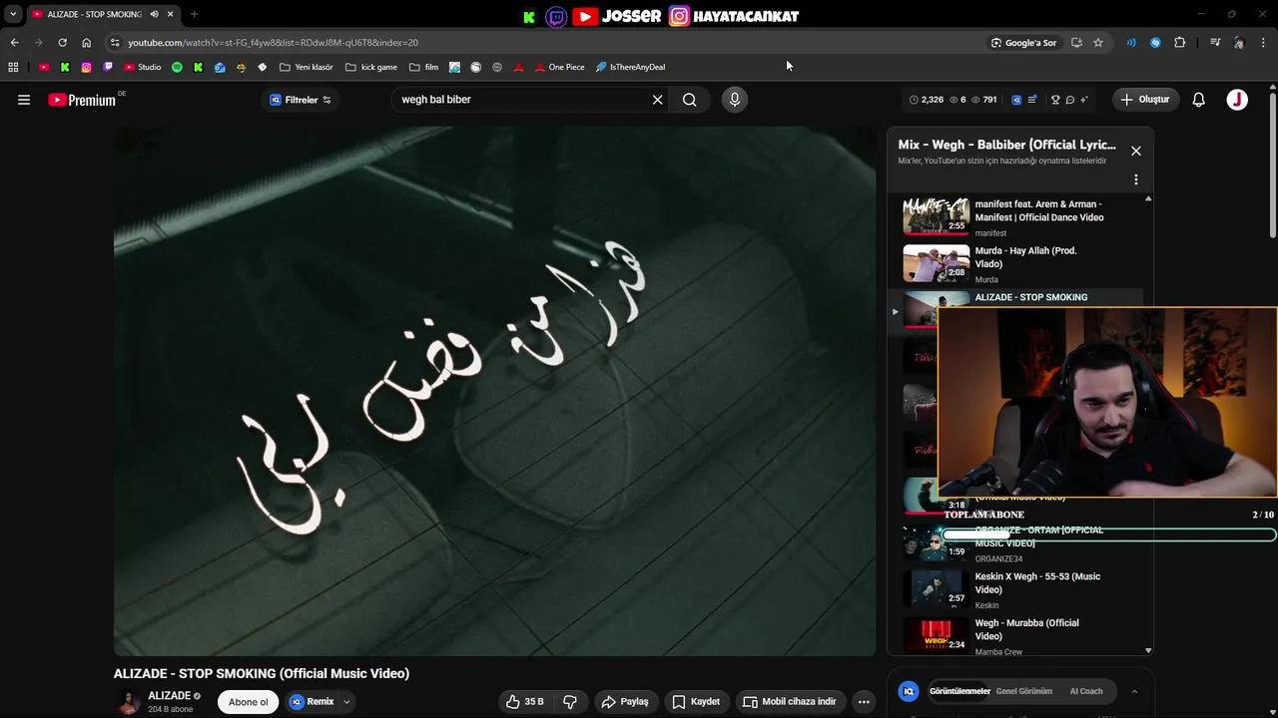Viewport: 1278px width, 718px height.
Task: Open IsThereAnyDeal bookmark
Action: click(x=630, y=68)
